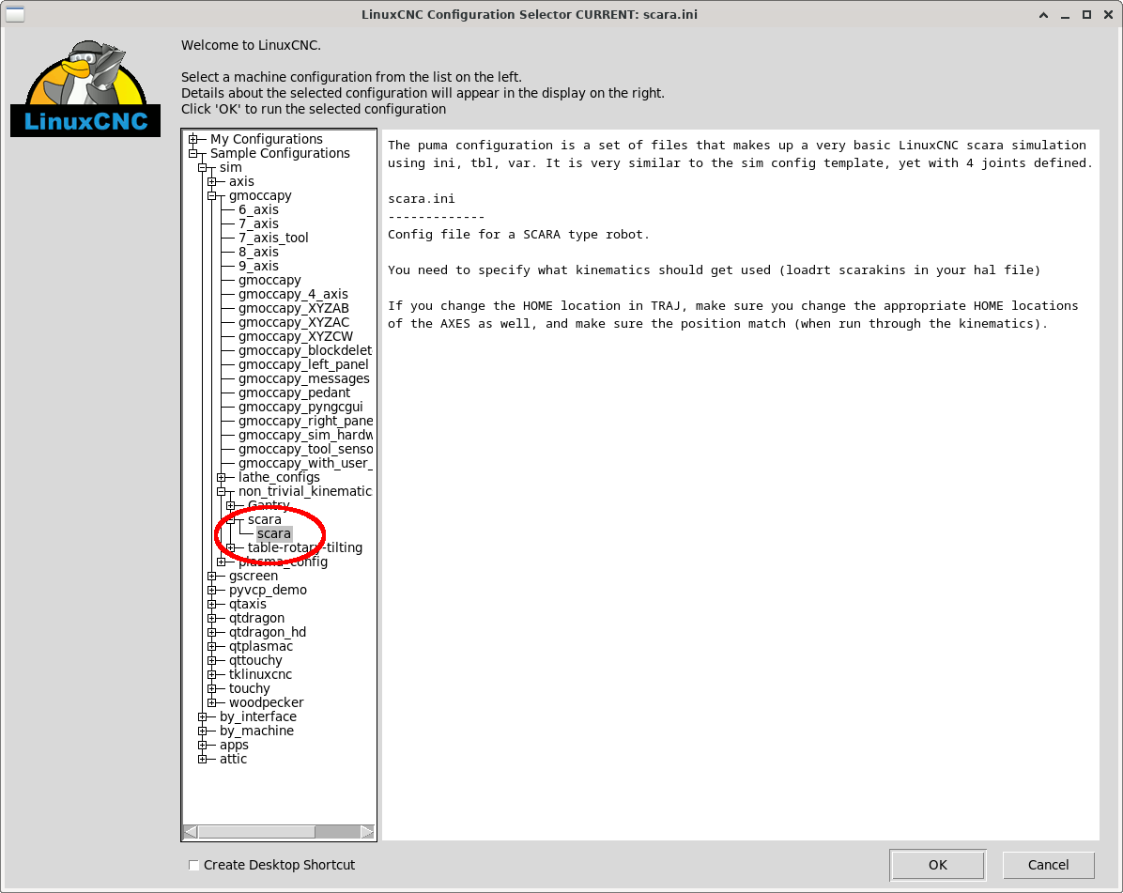This screenshot has height=893, width=1123.
Task: Expand the qtdragon_hd tree node
Action: tap(211, 632)
